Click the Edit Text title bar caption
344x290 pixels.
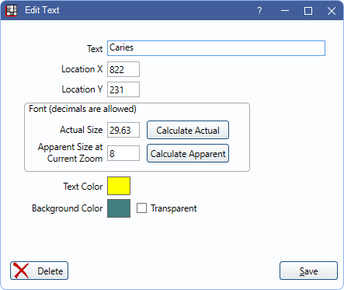(x=42, y=10)
